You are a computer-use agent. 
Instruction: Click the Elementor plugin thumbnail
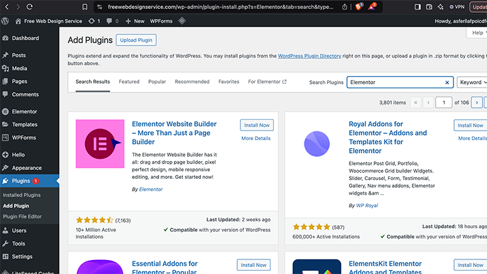100,144
